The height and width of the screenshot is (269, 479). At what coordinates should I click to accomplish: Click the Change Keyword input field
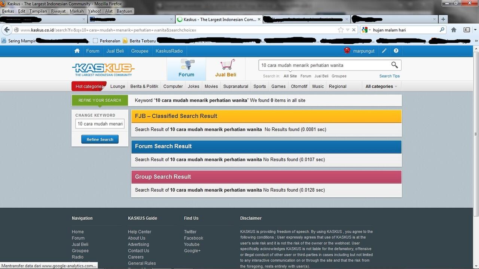click(x=100, y=124)
